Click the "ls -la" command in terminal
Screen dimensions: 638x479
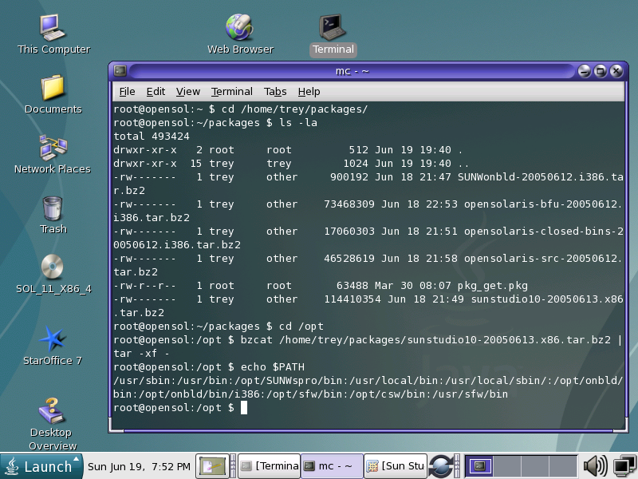pos(298,123)
